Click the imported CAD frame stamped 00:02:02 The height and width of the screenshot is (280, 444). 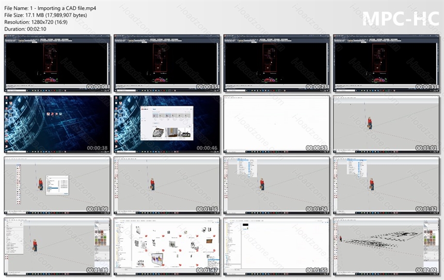(386, 246)
